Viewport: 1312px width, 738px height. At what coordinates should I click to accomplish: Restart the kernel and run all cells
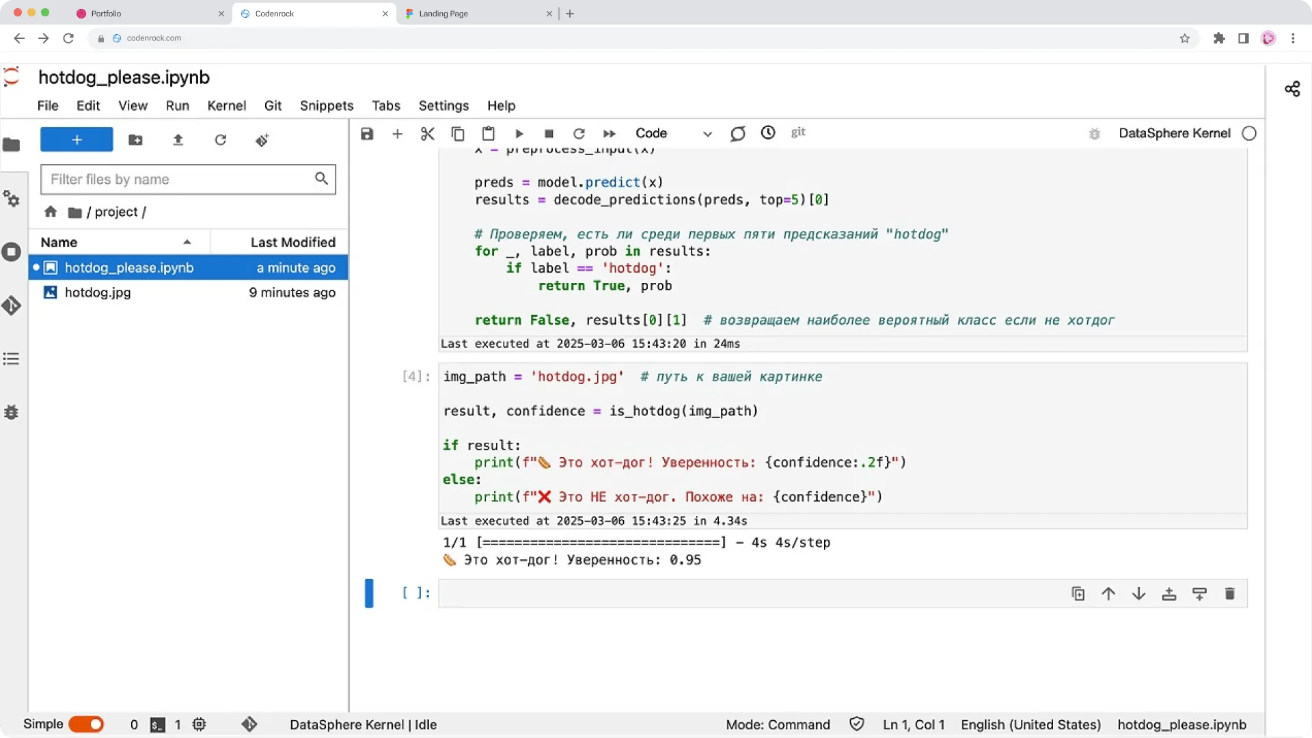click(609, 134)
